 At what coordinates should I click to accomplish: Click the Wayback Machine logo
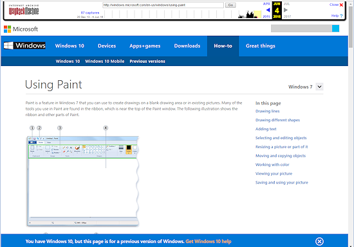[24, 10]
